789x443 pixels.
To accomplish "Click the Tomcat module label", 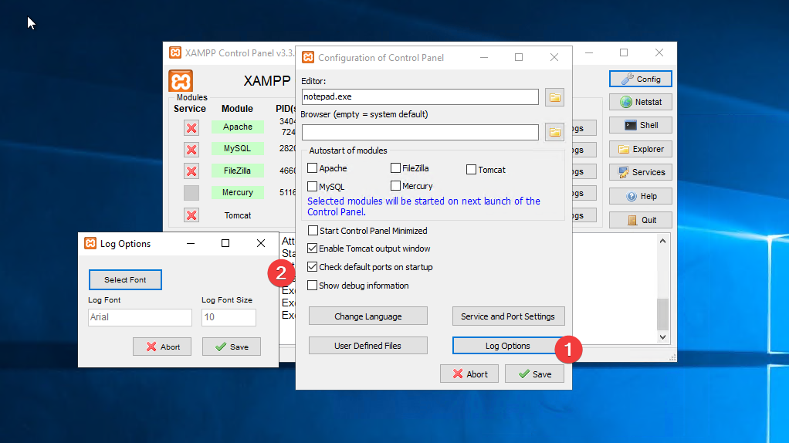I will pyautogui.click(x=238, y=215).
